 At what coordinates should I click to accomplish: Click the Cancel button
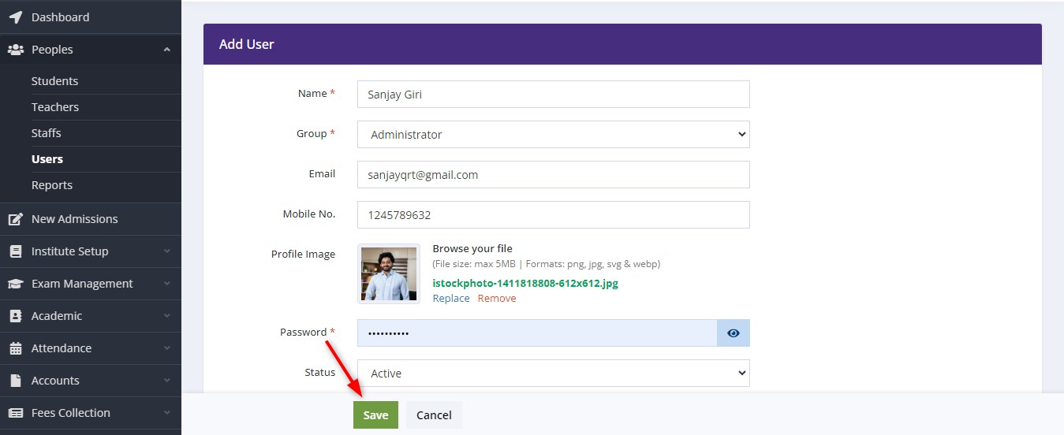coord(434,415)
